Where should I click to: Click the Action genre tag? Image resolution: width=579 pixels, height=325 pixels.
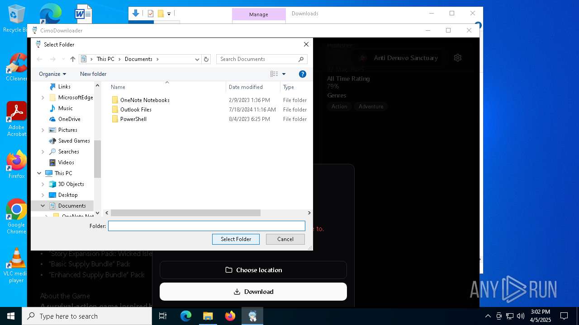point(339,107)
